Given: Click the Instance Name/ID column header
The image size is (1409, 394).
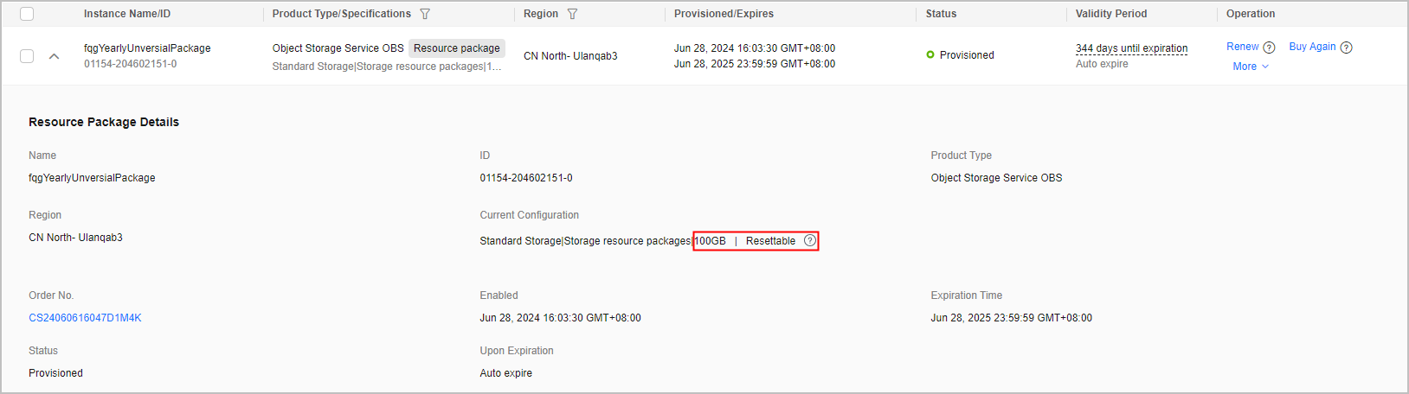Looking at the screenshot, I should [x=127, y=14].
